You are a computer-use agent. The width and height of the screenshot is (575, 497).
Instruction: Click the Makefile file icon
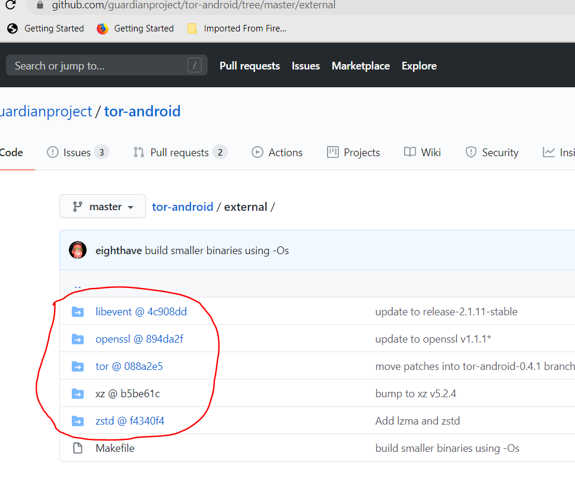point(78,448)
